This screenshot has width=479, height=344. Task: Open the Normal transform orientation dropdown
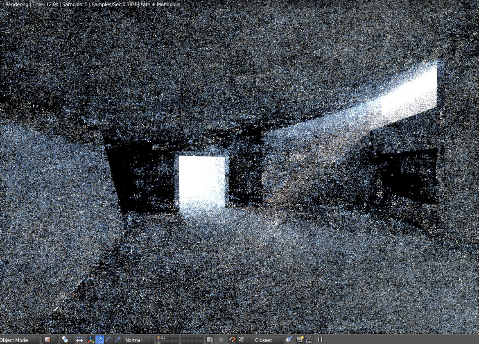(x=138, y=340)
